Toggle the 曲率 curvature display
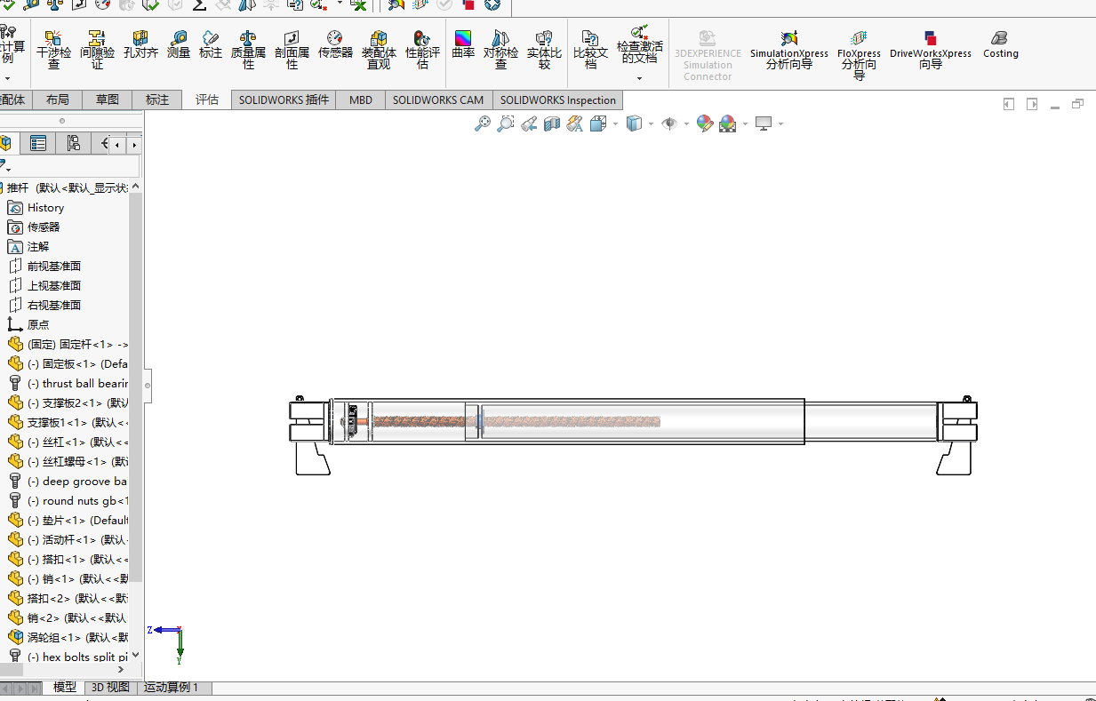Viewport: 1096px width, 701px height. 463,44
